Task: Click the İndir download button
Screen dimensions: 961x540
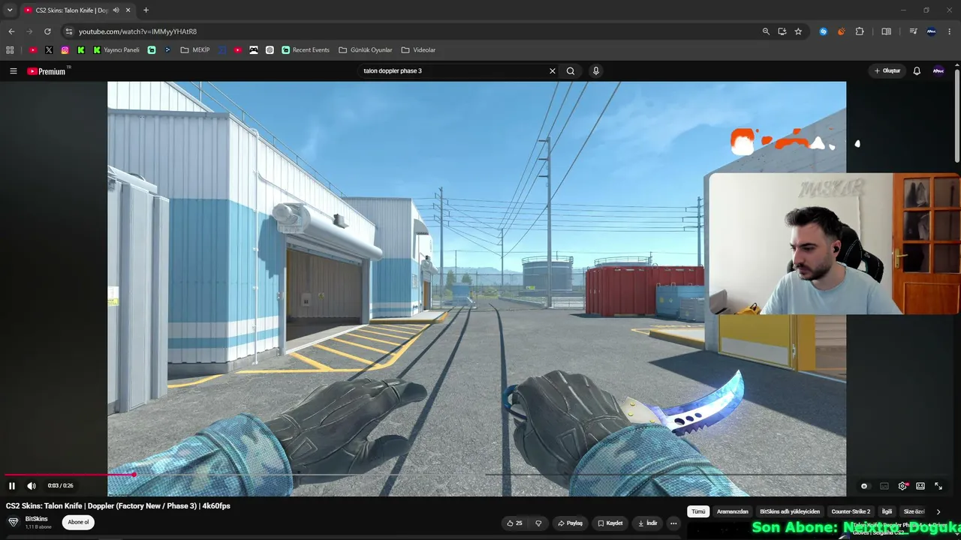Action: click(x=647, y=523)
